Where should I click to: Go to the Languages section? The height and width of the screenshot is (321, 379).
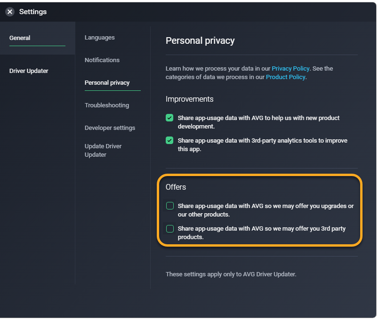[x=99, y=38]
